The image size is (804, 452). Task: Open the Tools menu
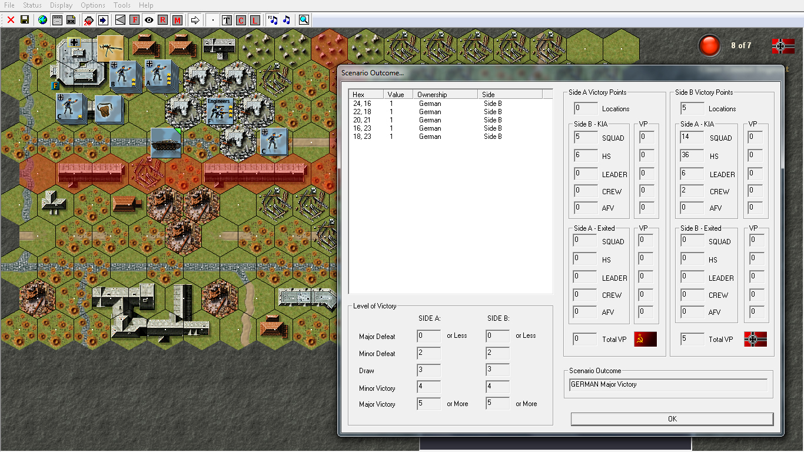[x=122, y=5]
